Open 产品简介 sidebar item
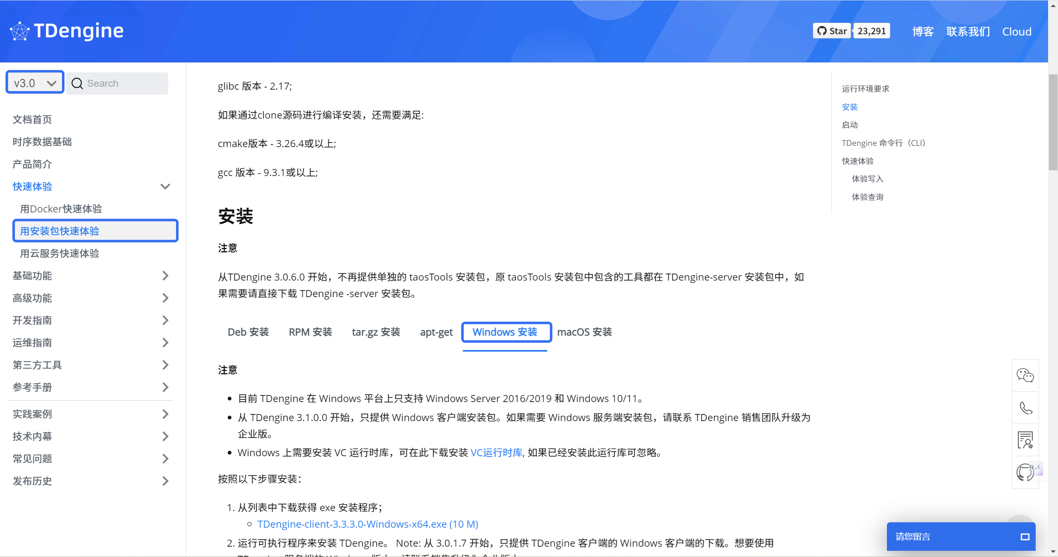The width and height of the screenshot is (1058, 557). pyautogui.click(x=32, y=164)
